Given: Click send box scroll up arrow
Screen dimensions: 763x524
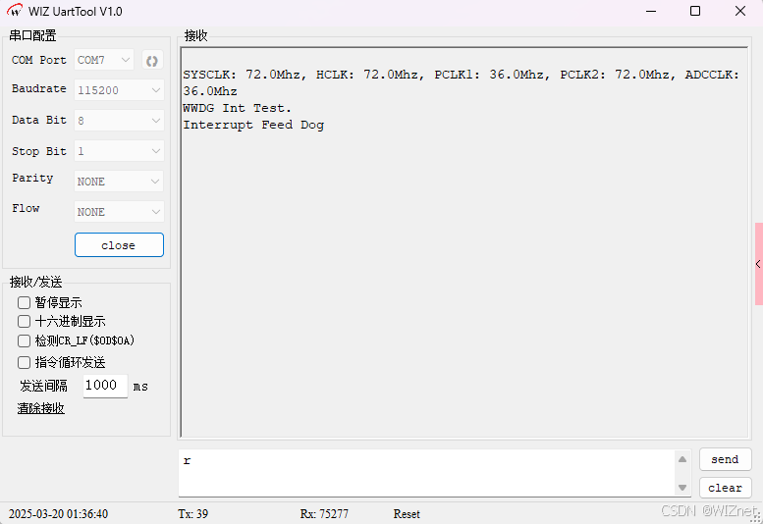Looking at the screenshot, I should [682, 459].
